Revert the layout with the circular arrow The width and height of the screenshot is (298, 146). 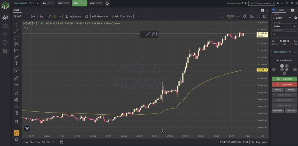point(287,3)
